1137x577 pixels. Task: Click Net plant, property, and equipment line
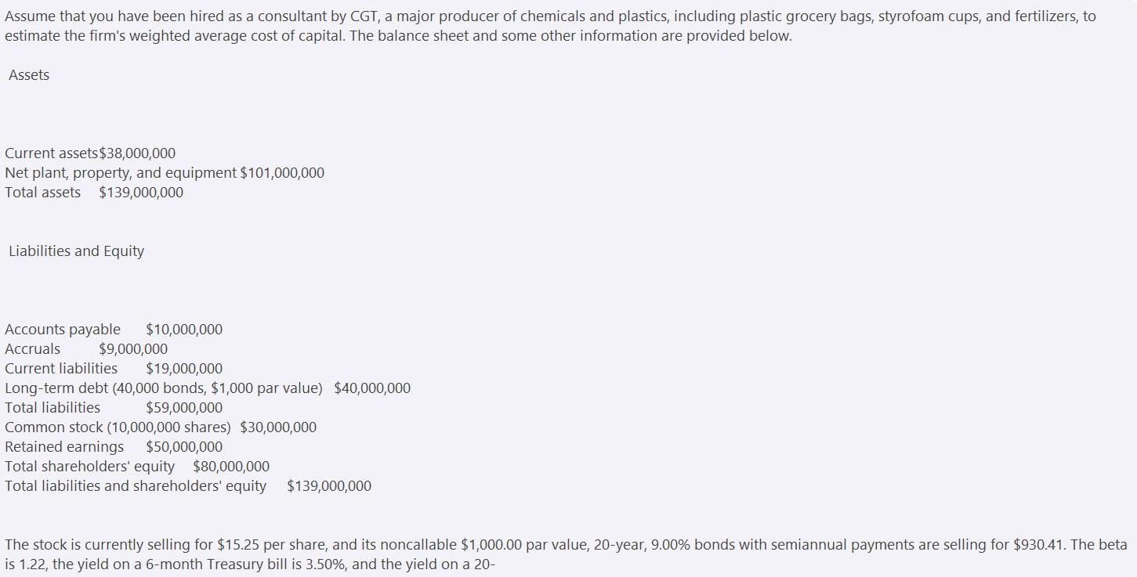point(165,173)
